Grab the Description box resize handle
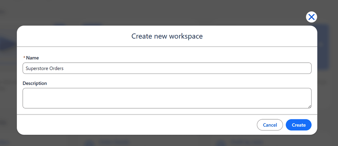 tap(309, 106)
